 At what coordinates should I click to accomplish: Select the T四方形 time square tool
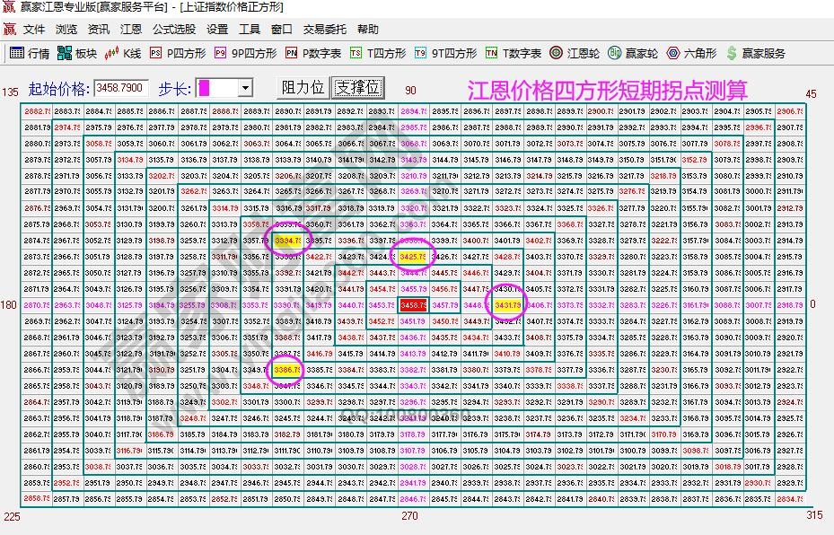[356, 52]
